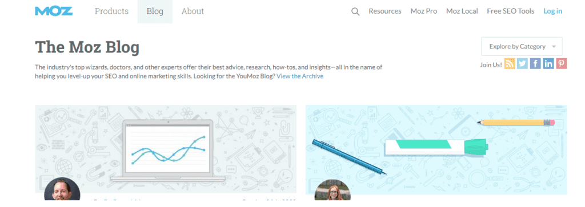Click the Log in link
The width and height of the screenshot is (585, 207).
[553, 11]
